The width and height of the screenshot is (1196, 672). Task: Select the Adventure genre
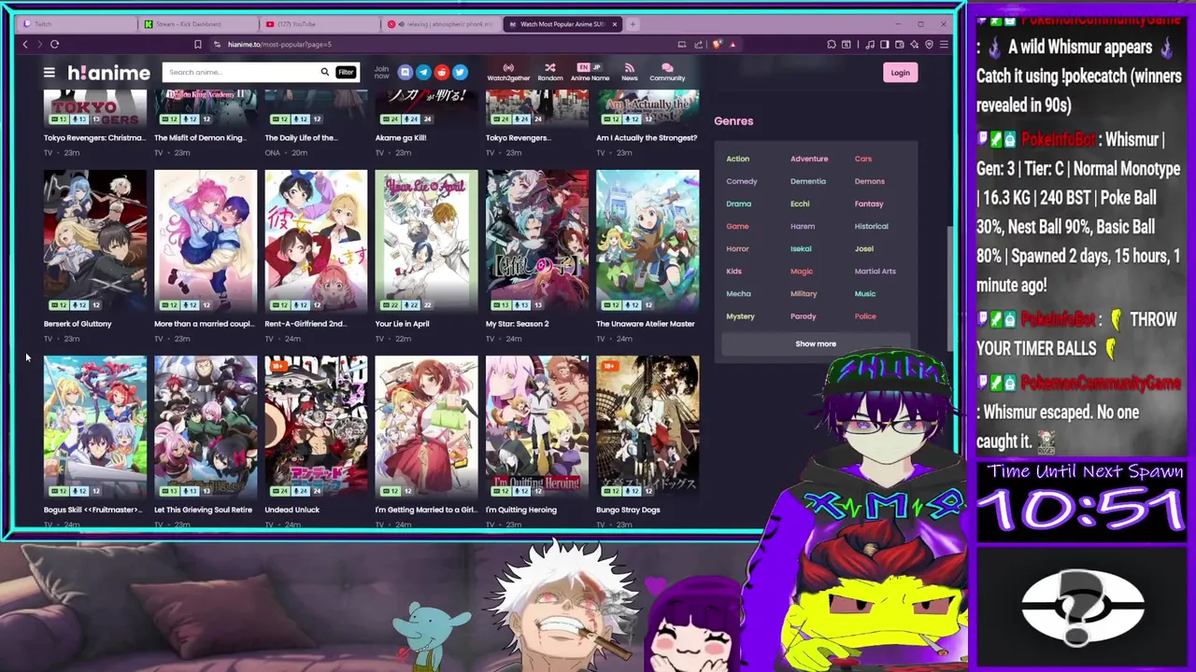(809, 159)
